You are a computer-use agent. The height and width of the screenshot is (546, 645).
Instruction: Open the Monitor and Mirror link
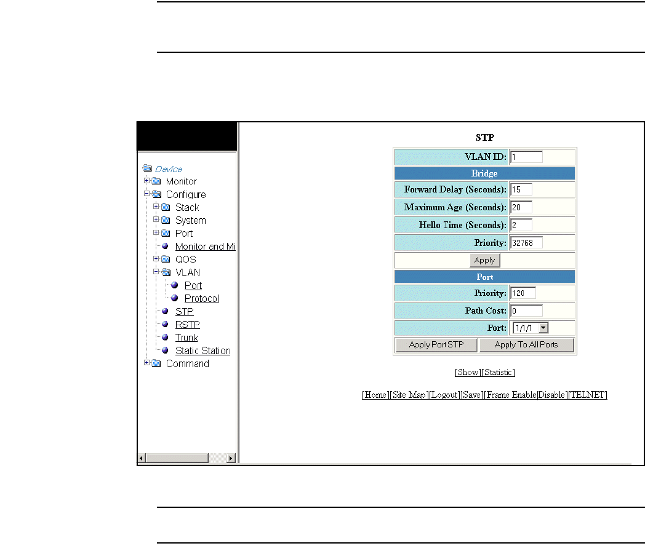(x=206, y=247)
